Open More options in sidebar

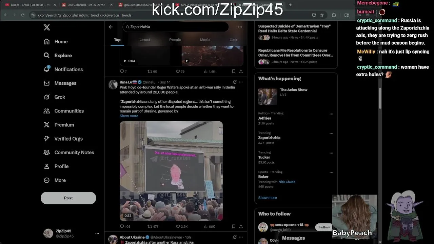point(55,180)
